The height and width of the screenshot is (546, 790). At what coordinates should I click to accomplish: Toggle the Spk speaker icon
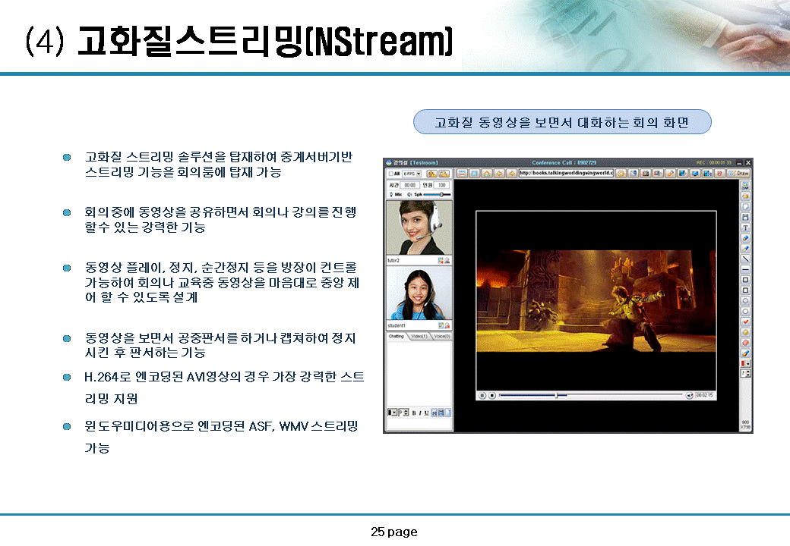point(409,194)
